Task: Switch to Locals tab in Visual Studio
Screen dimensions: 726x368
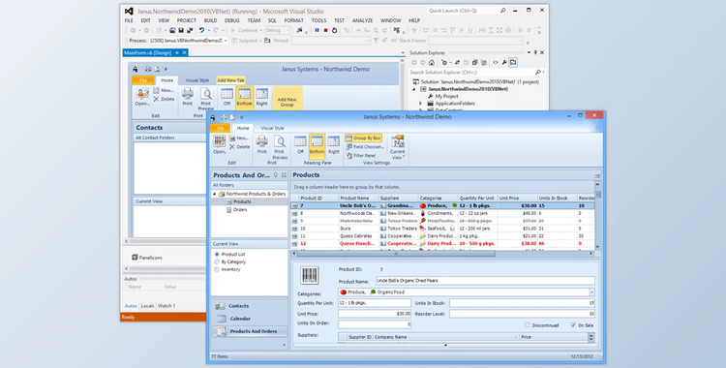Action: tap(147, 306)
